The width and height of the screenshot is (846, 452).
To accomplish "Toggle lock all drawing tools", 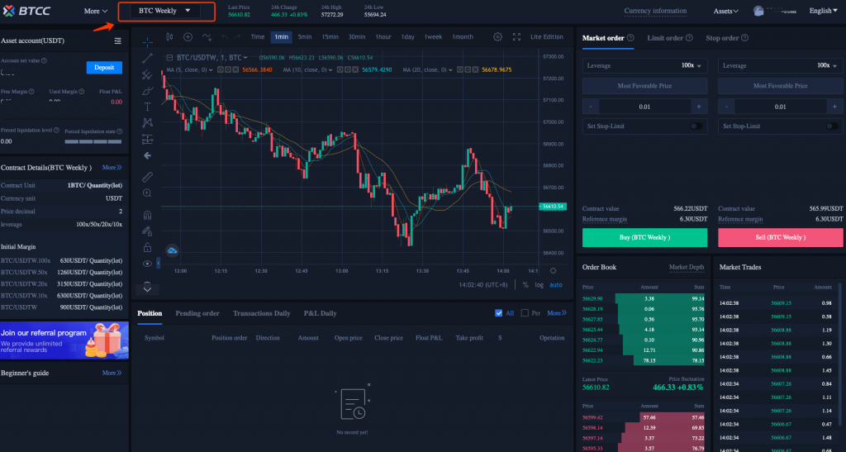I will (x=147, y=248).
